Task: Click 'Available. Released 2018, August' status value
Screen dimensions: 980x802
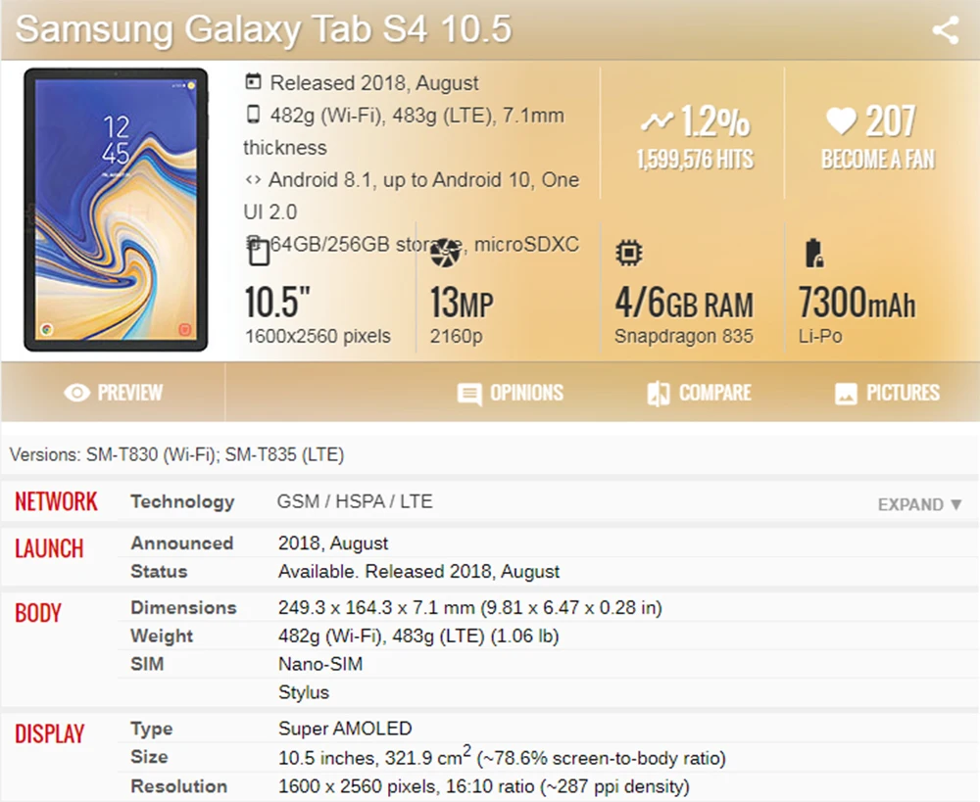Action: 418,572
